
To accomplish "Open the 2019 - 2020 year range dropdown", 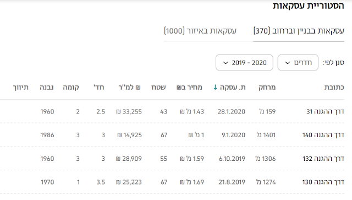I will [244, 63].
